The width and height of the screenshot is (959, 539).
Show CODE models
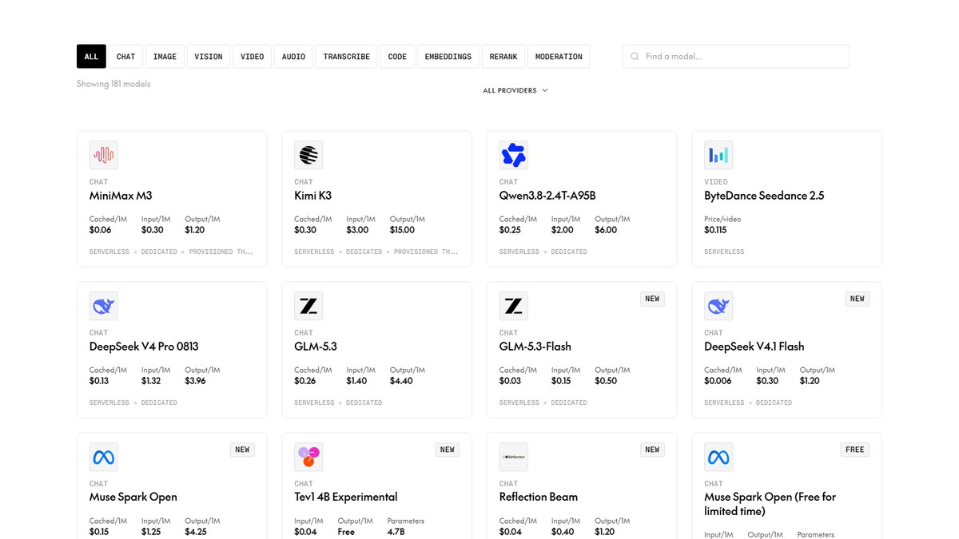coord(398,57)
